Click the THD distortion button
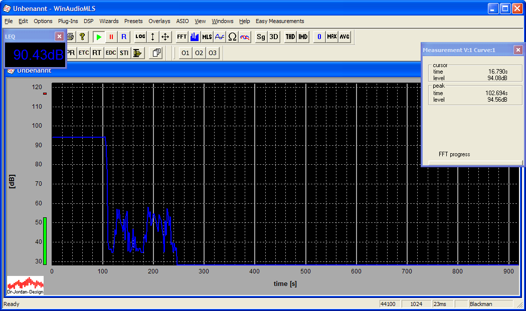Viewport: 526px width, 311px height. [290, 37]
